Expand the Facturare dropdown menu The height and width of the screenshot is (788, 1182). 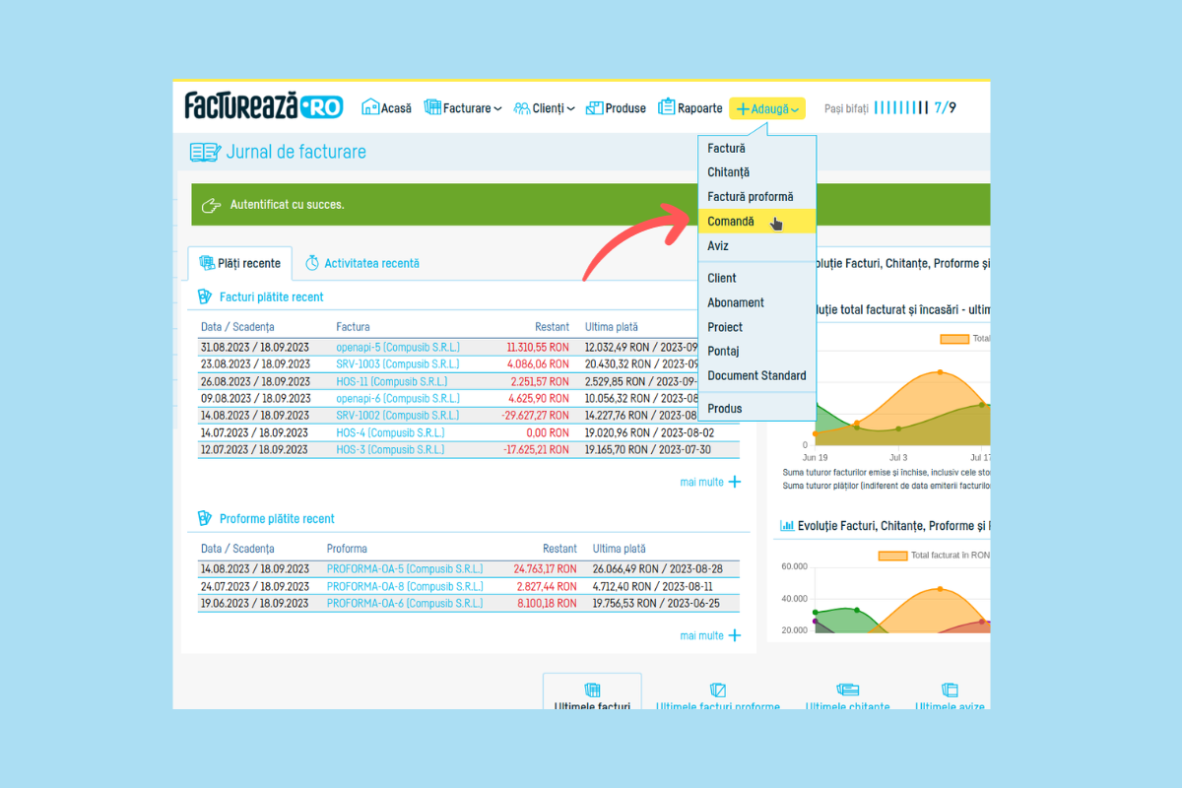[x=463, y=108]
